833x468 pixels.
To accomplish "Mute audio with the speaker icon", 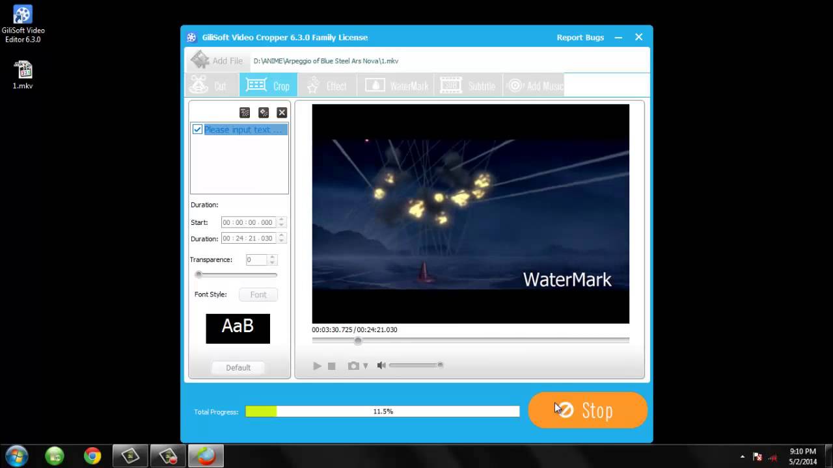I will [x=381, y=365].
